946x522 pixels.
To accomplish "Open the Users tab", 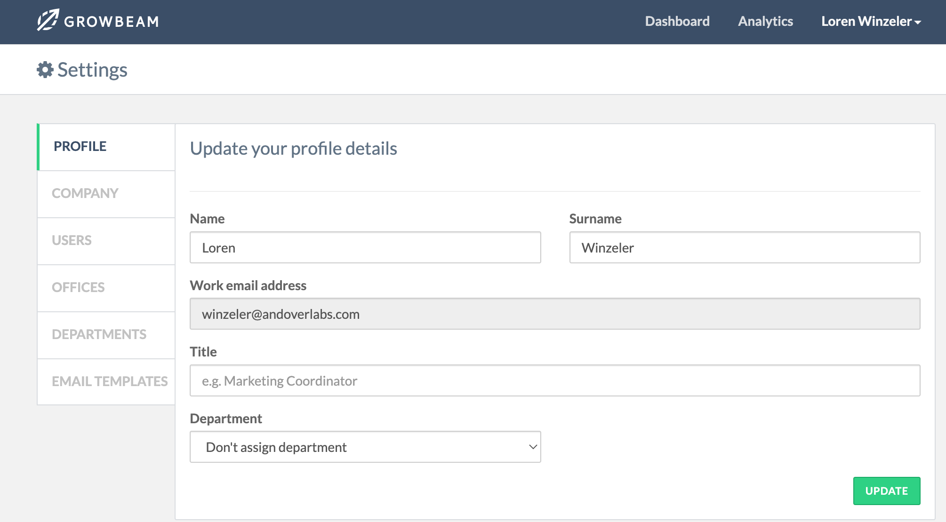I will [72, 240].
